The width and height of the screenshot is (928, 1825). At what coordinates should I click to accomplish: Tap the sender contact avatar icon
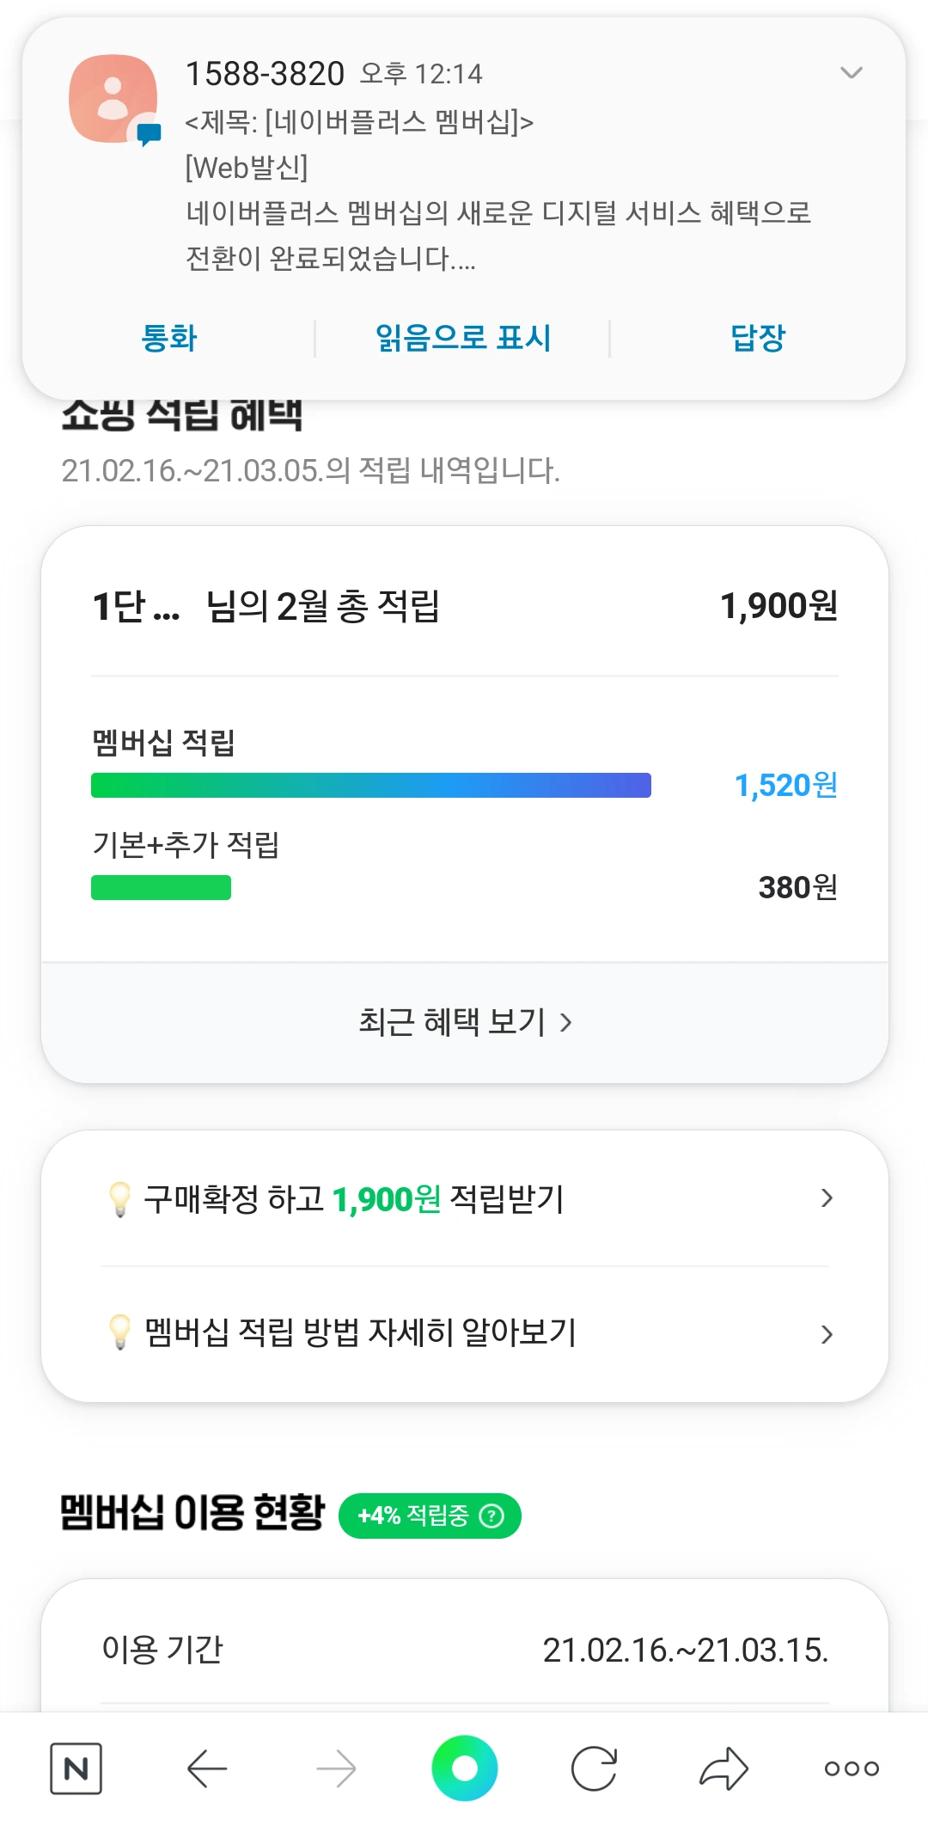point(114,99)
